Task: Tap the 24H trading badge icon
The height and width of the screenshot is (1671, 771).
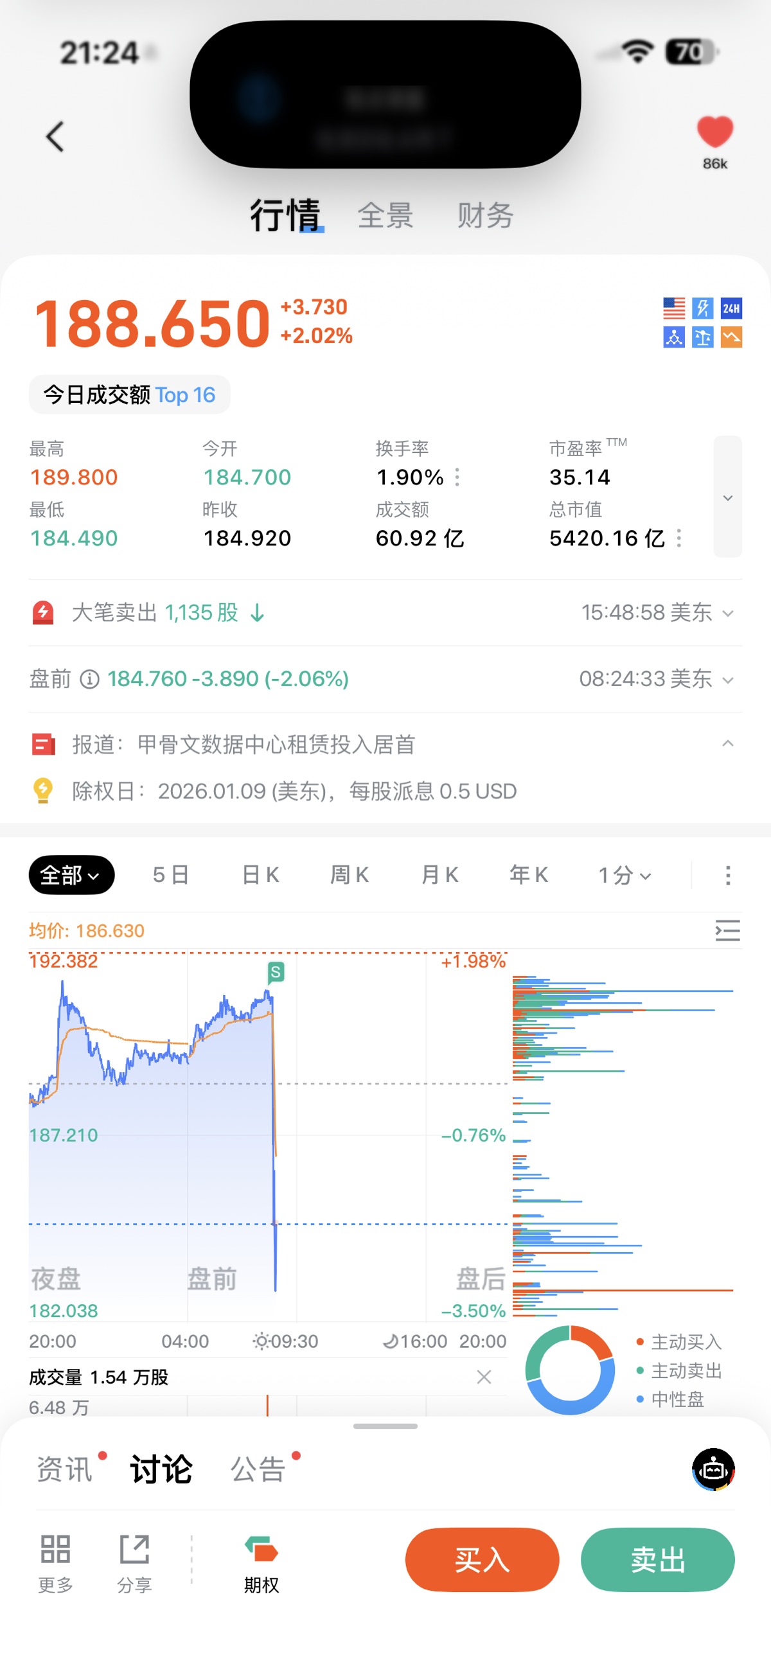Action: pyautogui.click(x=731, y=308)
